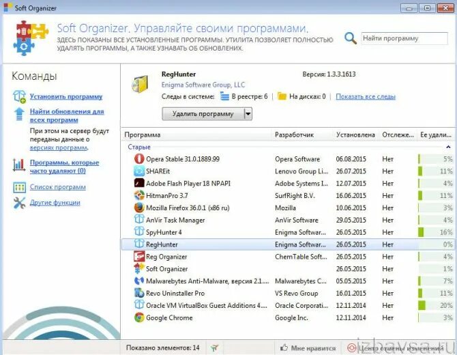Click Показано элементов: 14 status text
This screenshot has width=457, height=355.
[162, 347]
